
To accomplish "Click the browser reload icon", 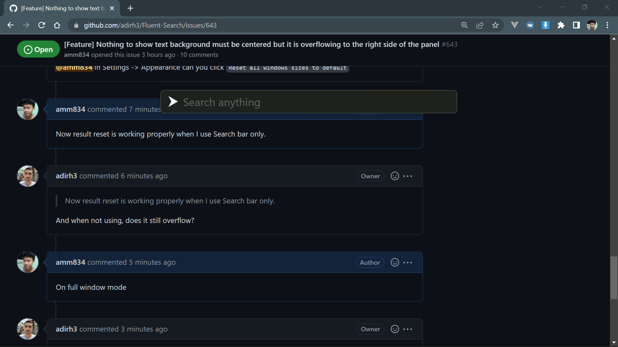I will [x=42, y=25].
